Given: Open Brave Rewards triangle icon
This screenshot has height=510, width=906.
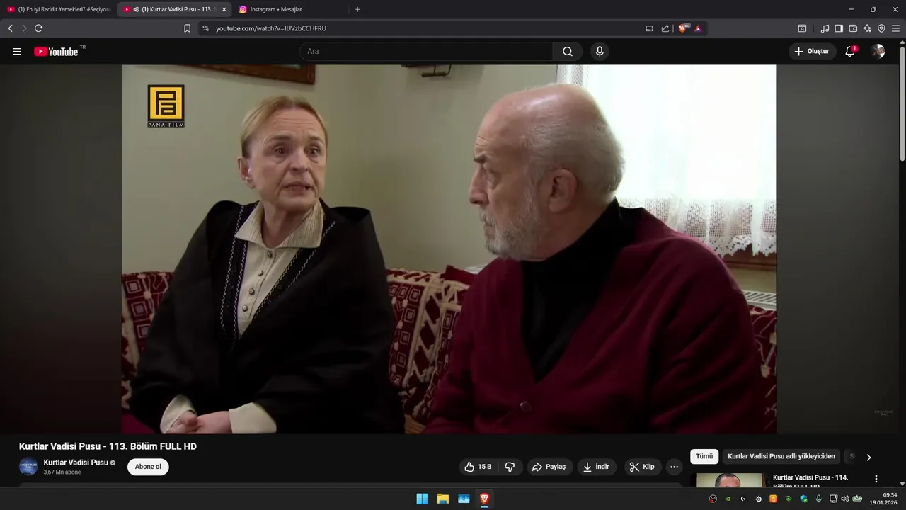Looking at the screenshot, I should click(698, 28).
